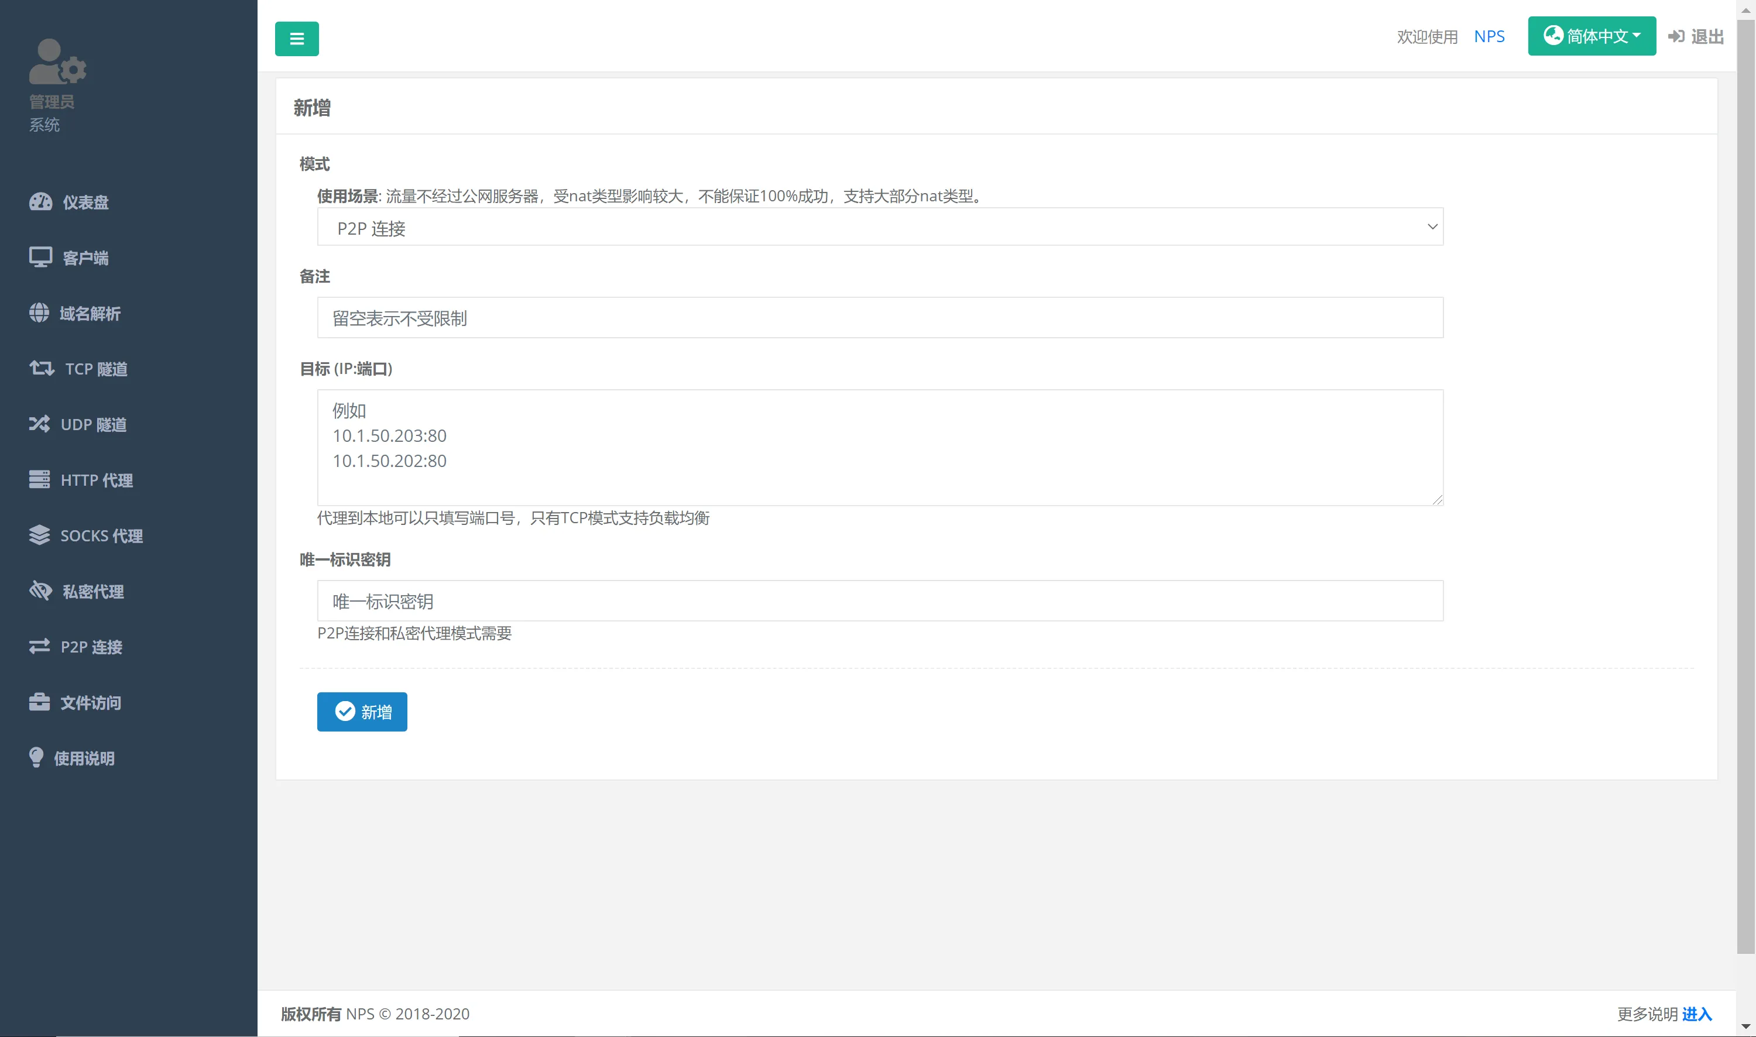Screen dimensions: 1756x1037
Task: Click the textarea resize handle corner
Action: pyautogui.click(x=1436, y=499)
